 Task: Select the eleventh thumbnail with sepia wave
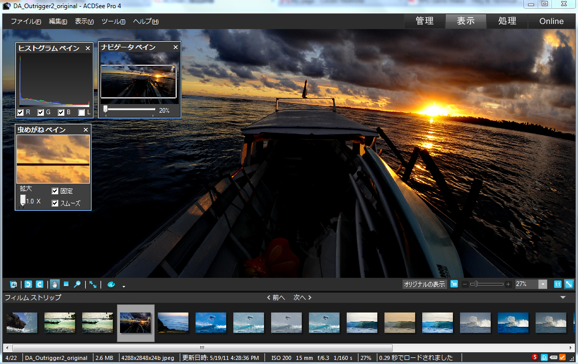click(x=400, y=322)
